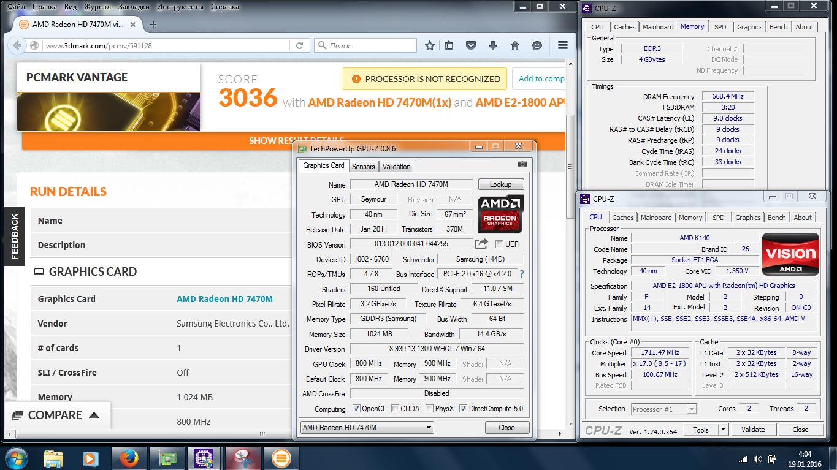Toggle the OpenCL checkbox

tap(357, 409)
